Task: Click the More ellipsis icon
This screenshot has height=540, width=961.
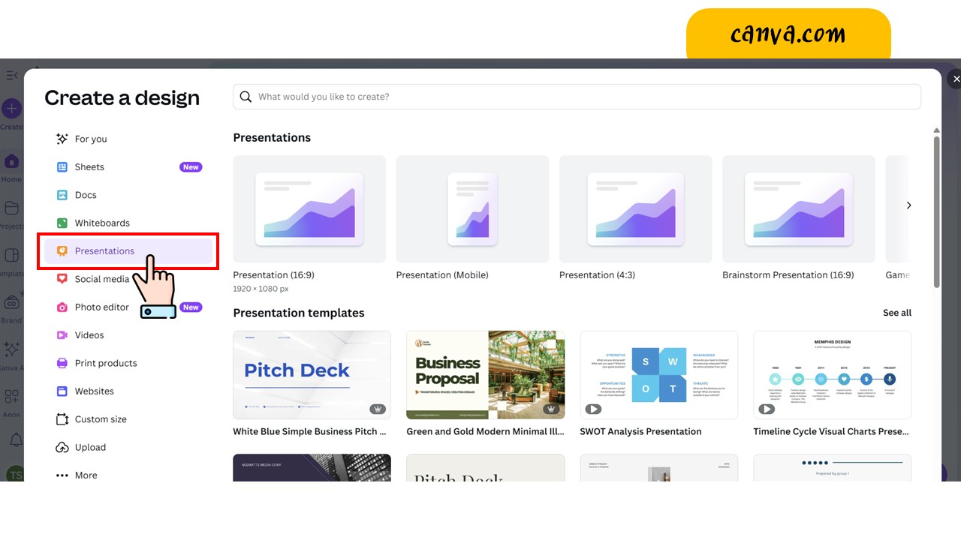Action: (62, 475)
